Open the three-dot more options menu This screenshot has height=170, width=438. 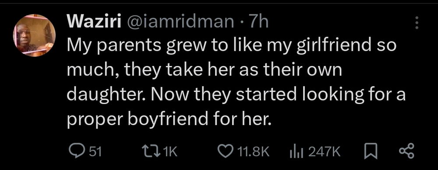[x=417, y=23]
